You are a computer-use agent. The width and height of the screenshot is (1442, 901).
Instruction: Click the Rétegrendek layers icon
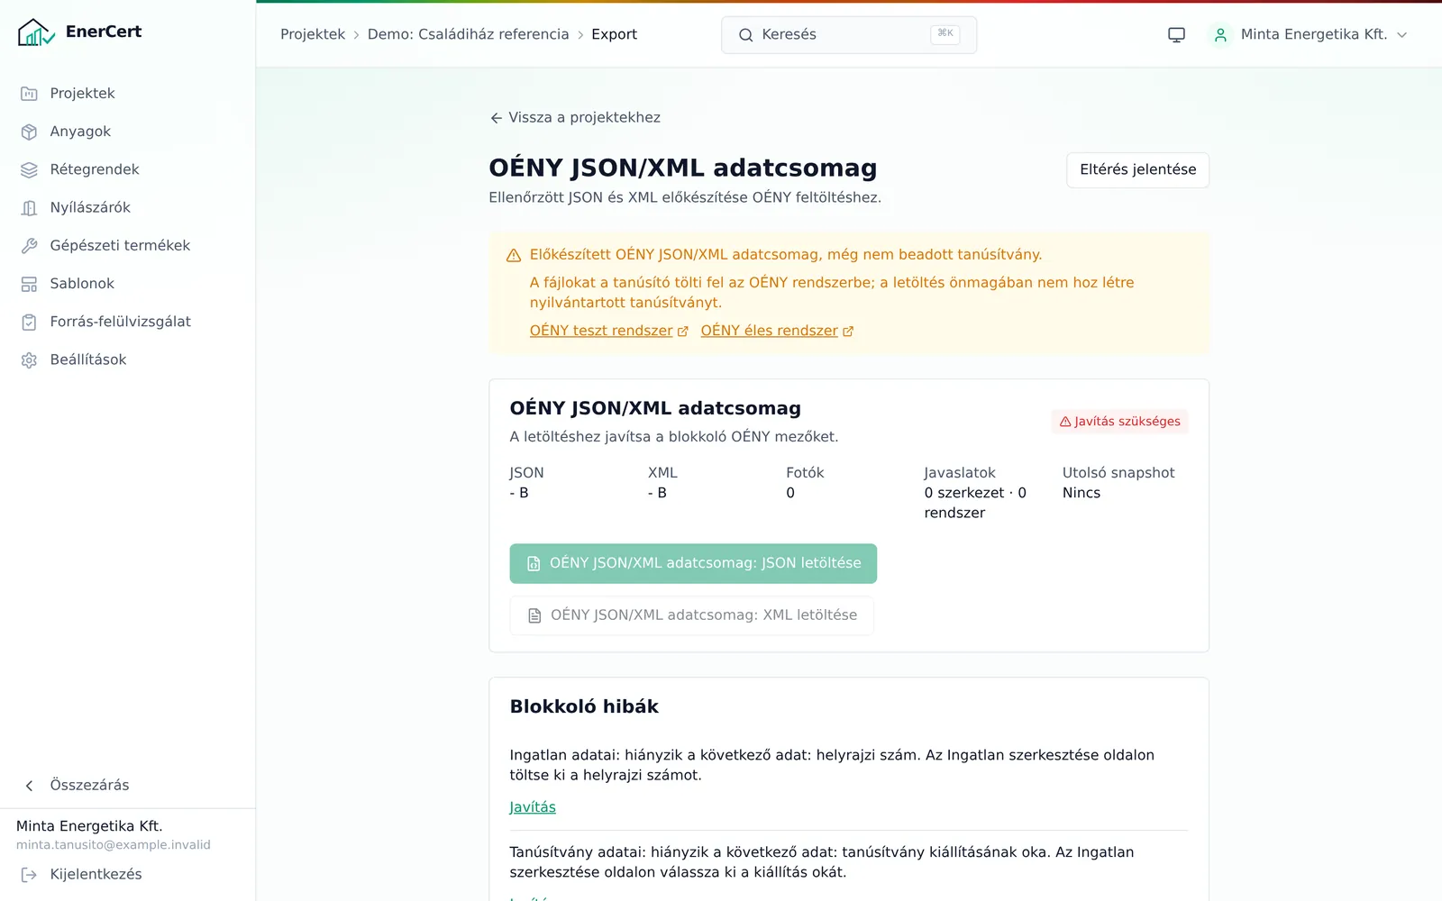29,169
